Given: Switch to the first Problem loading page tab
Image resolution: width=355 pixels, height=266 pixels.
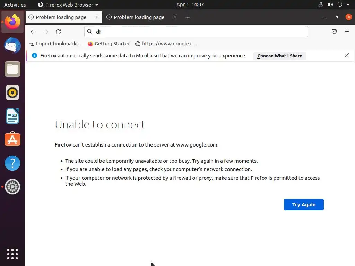Looking at the screenshot, I should pos(64,17).
